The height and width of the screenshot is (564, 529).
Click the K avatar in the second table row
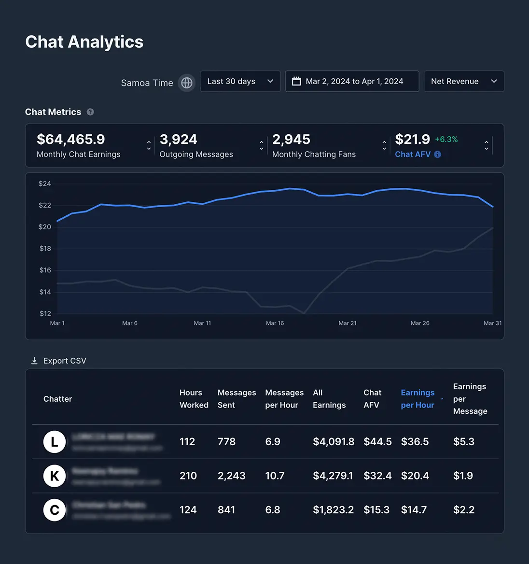click(x=54, y=476)
